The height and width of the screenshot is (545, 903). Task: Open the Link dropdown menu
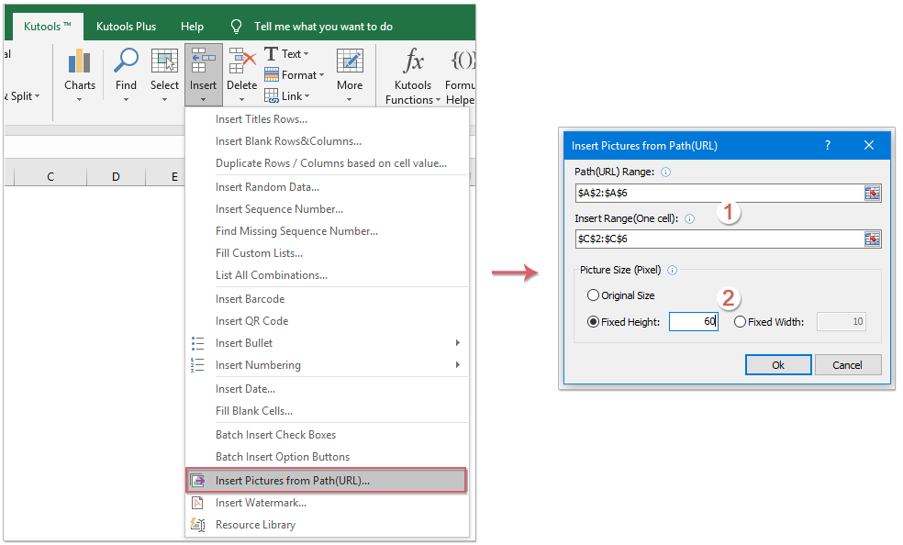click(x=287, y=95)
